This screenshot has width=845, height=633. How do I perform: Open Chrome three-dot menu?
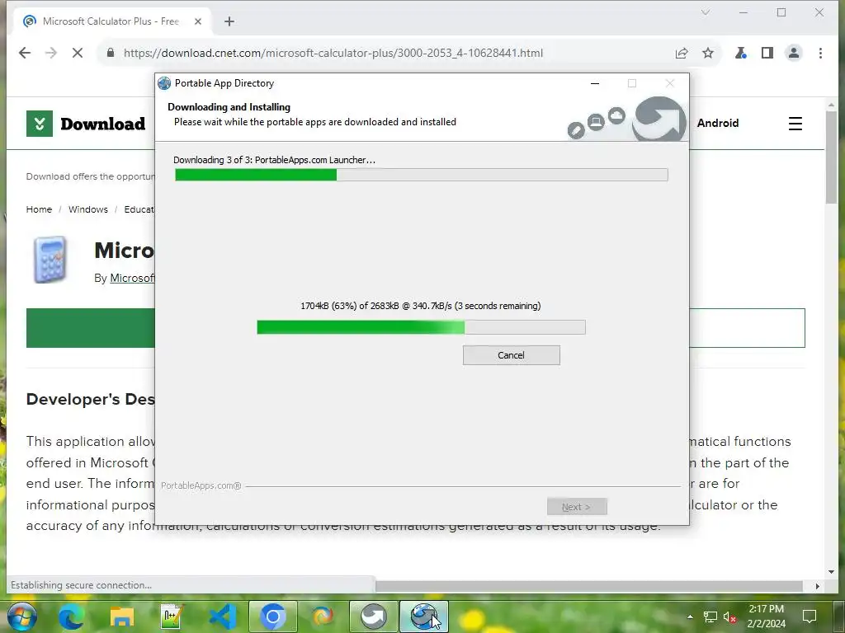pos(820,53)
